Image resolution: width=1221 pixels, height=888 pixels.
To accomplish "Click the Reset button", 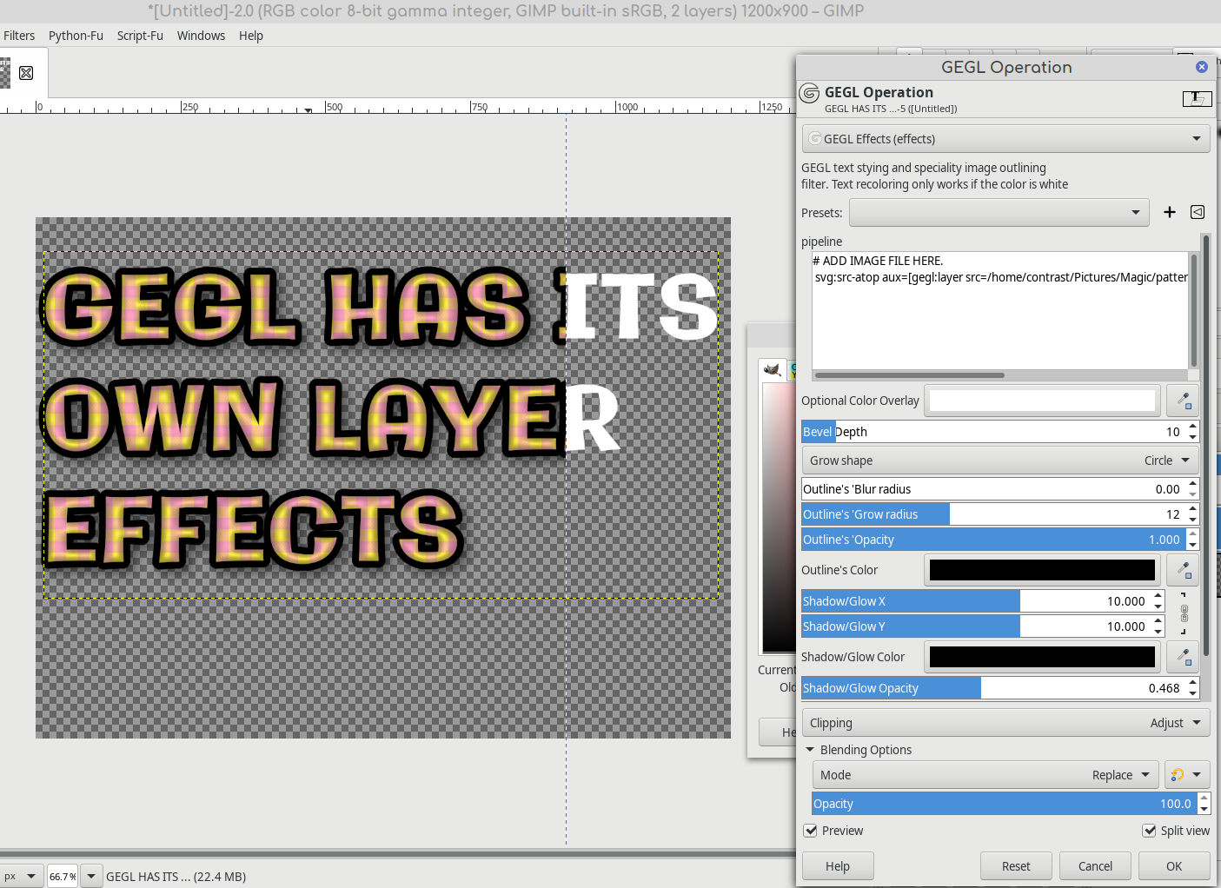I will (x=1016, y=866).
